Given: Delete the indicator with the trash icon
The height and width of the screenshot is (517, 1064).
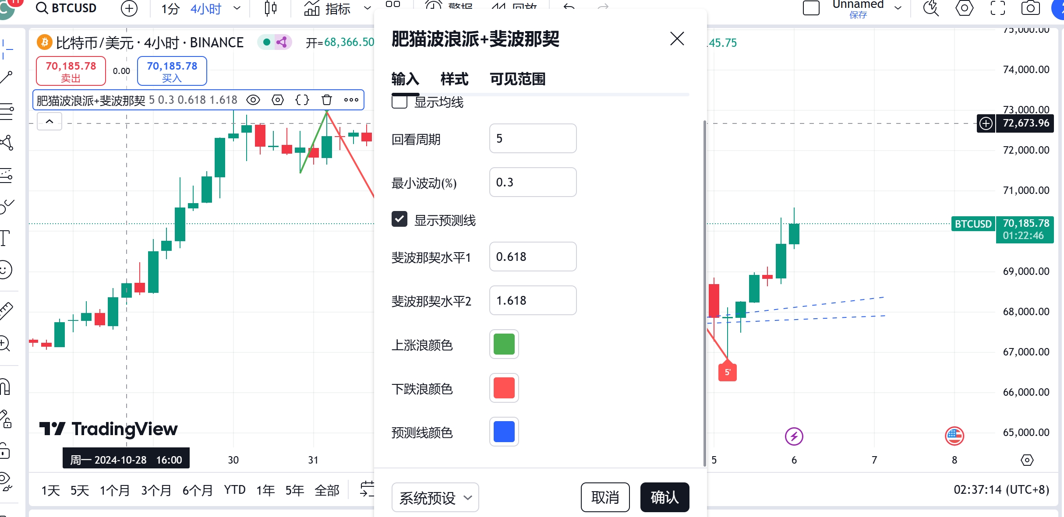Looking at the screenshot, I should (327, 100).
